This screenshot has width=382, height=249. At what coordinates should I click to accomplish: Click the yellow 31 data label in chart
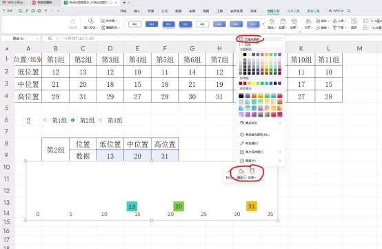[x=252, y=206]
